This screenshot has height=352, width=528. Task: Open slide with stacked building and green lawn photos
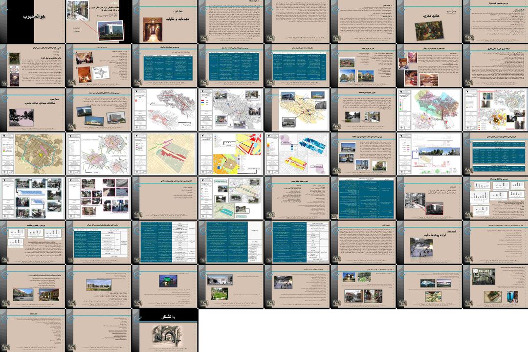point(231,286)
